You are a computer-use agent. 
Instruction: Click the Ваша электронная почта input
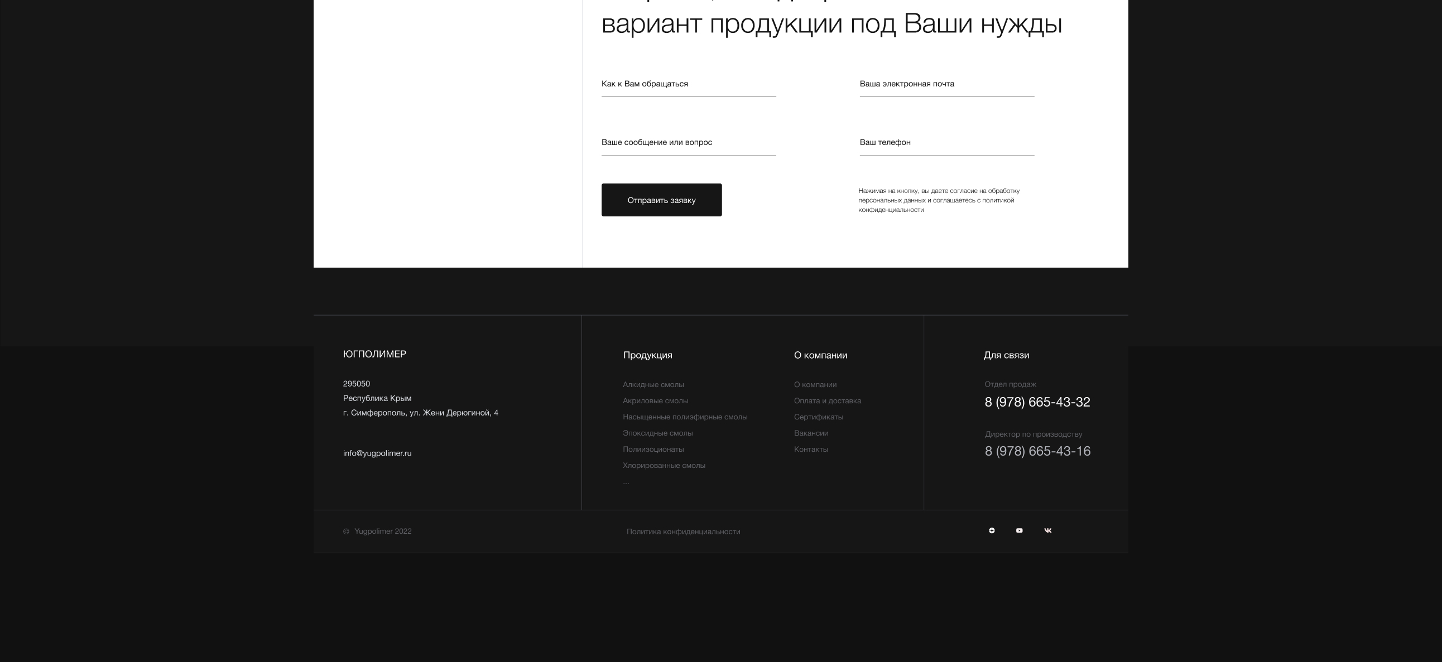pos(946,85)
